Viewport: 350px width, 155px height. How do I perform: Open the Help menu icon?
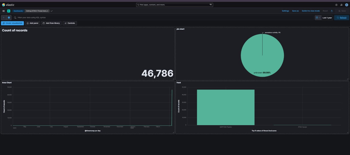(x=336, y=5)
